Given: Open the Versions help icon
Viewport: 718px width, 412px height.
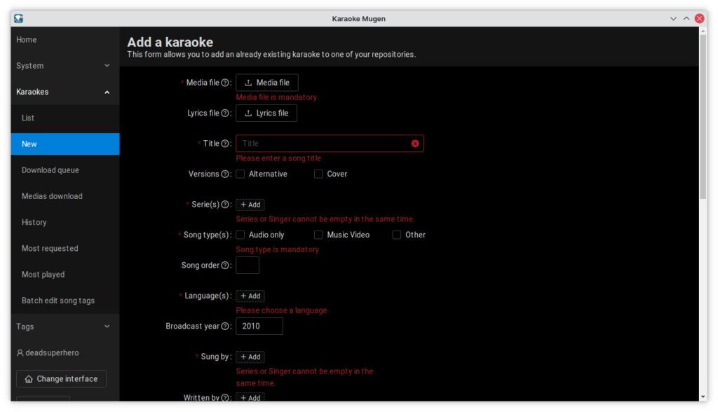Looking at the screenshot, I should pyautogui.click(x=225, y=174).
